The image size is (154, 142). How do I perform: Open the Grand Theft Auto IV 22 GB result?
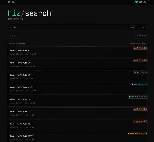pyautogui.click(x=78, y=76)
